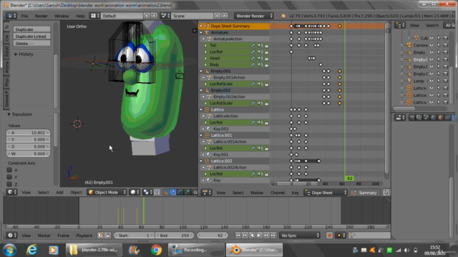Click the scene browse icon

tap(165, 16)
